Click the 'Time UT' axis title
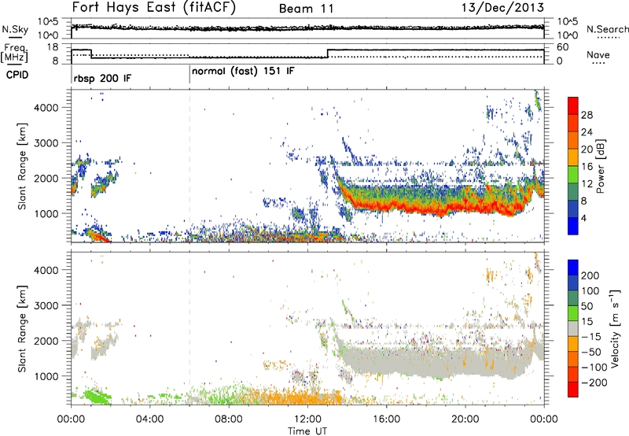This screenshot has width=629, height=436. 307,431
